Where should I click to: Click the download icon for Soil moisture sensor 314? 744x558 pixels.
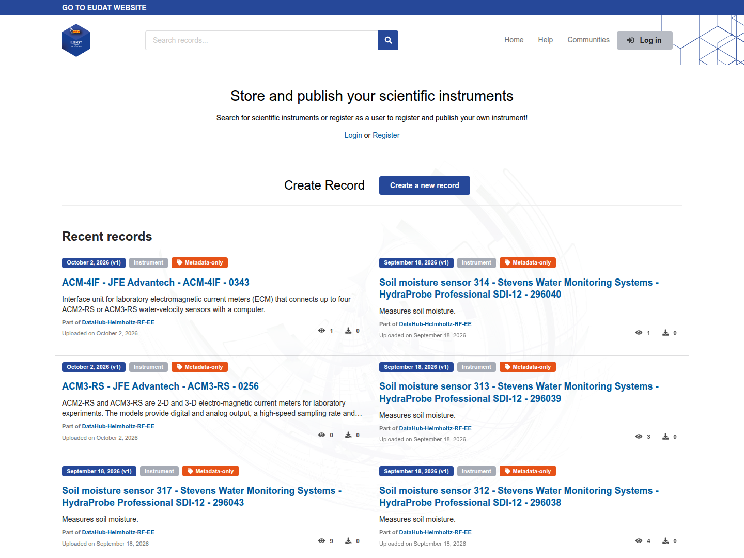coord(665,333)
